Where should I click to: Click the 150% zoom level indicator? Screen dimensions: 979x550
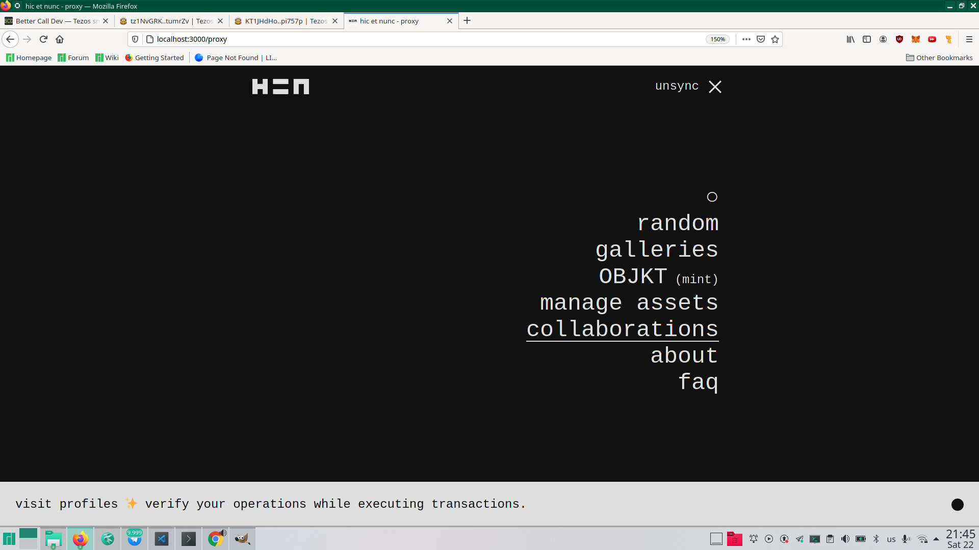pos(717,39)
